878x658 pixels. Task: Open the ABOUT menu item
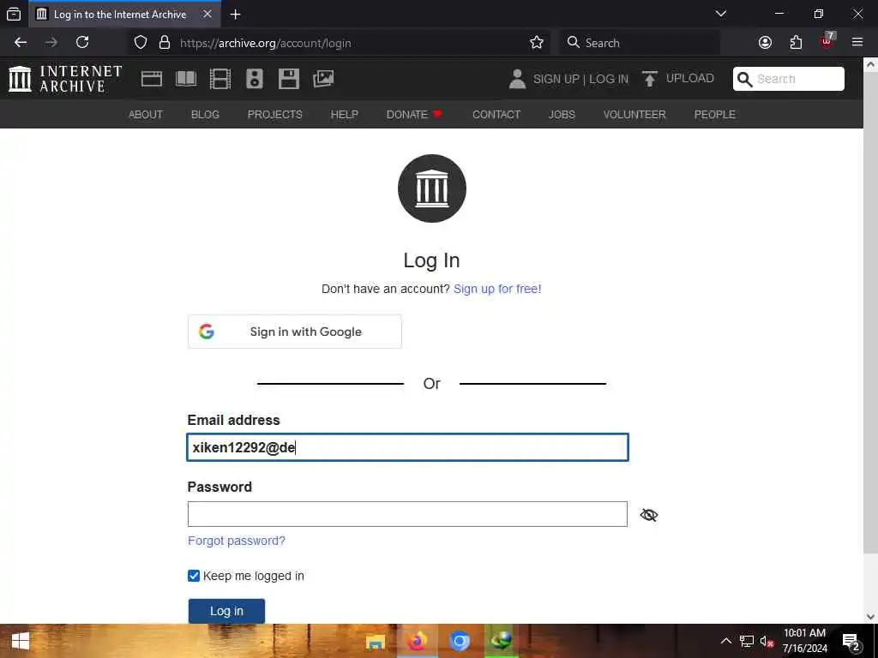pyautogui.click(x=146, y=114)
